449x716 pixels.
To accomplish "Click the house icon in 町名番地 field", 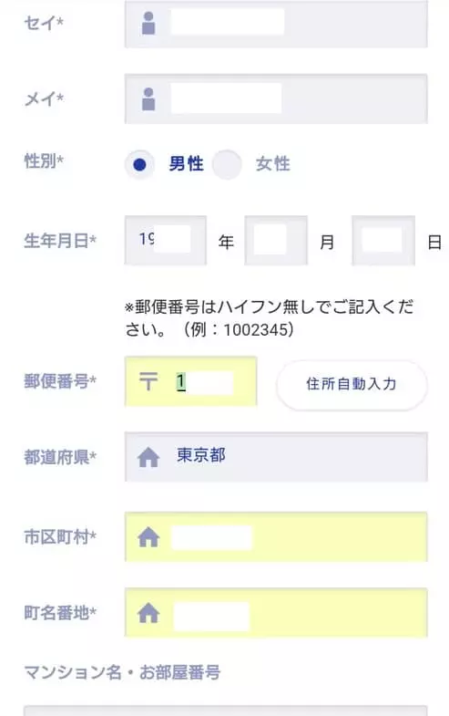I will [x=148, y=613].
